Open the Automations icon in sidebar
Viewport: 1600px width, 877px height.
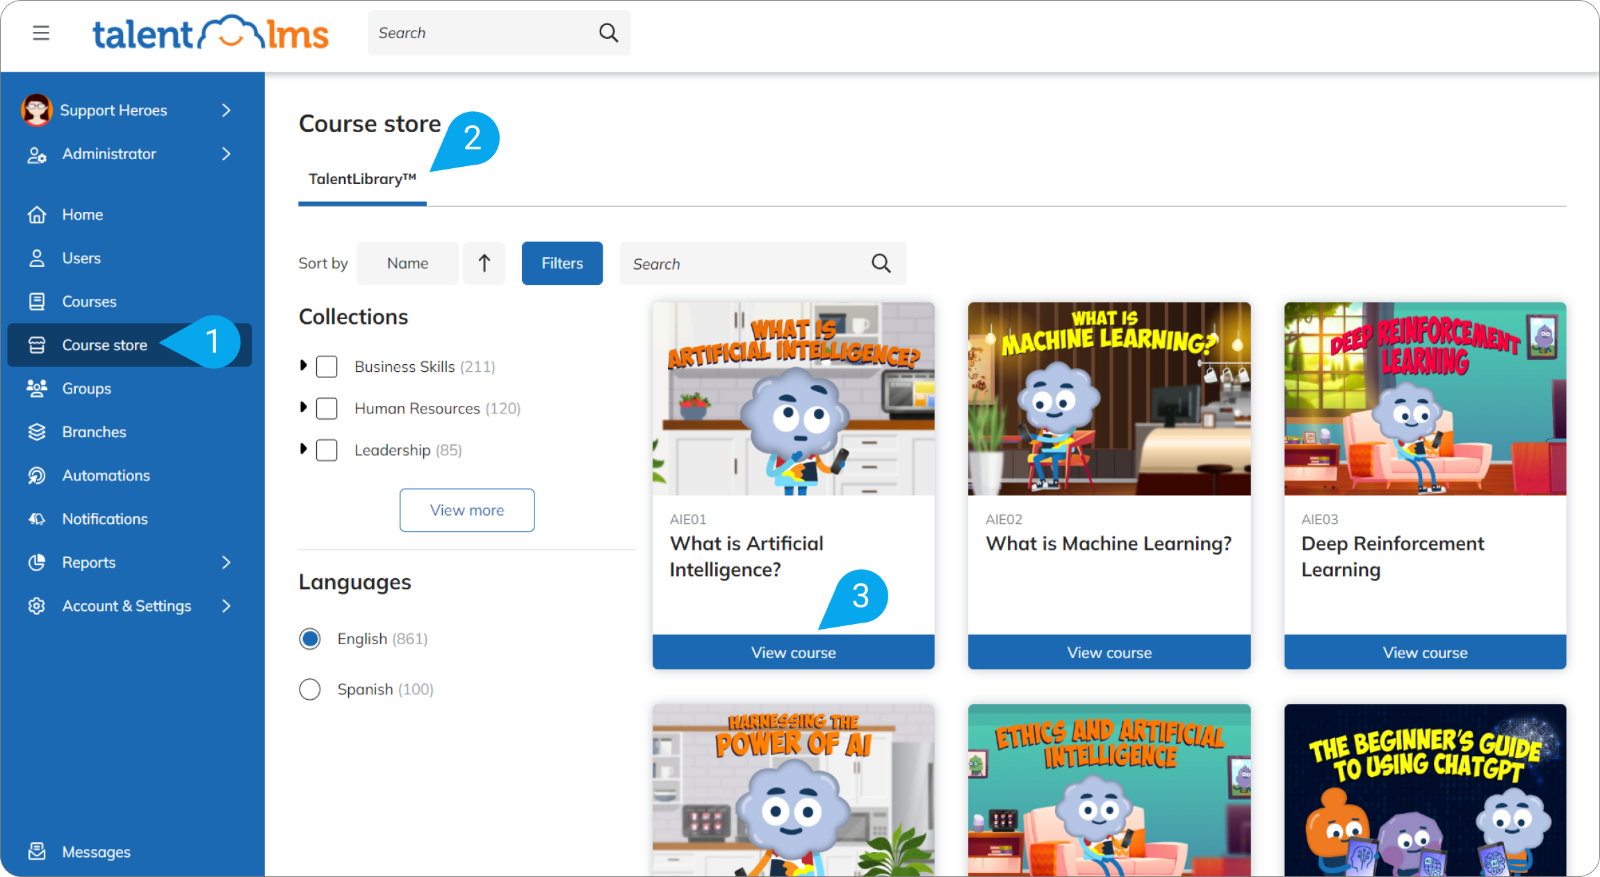point(37,475)
